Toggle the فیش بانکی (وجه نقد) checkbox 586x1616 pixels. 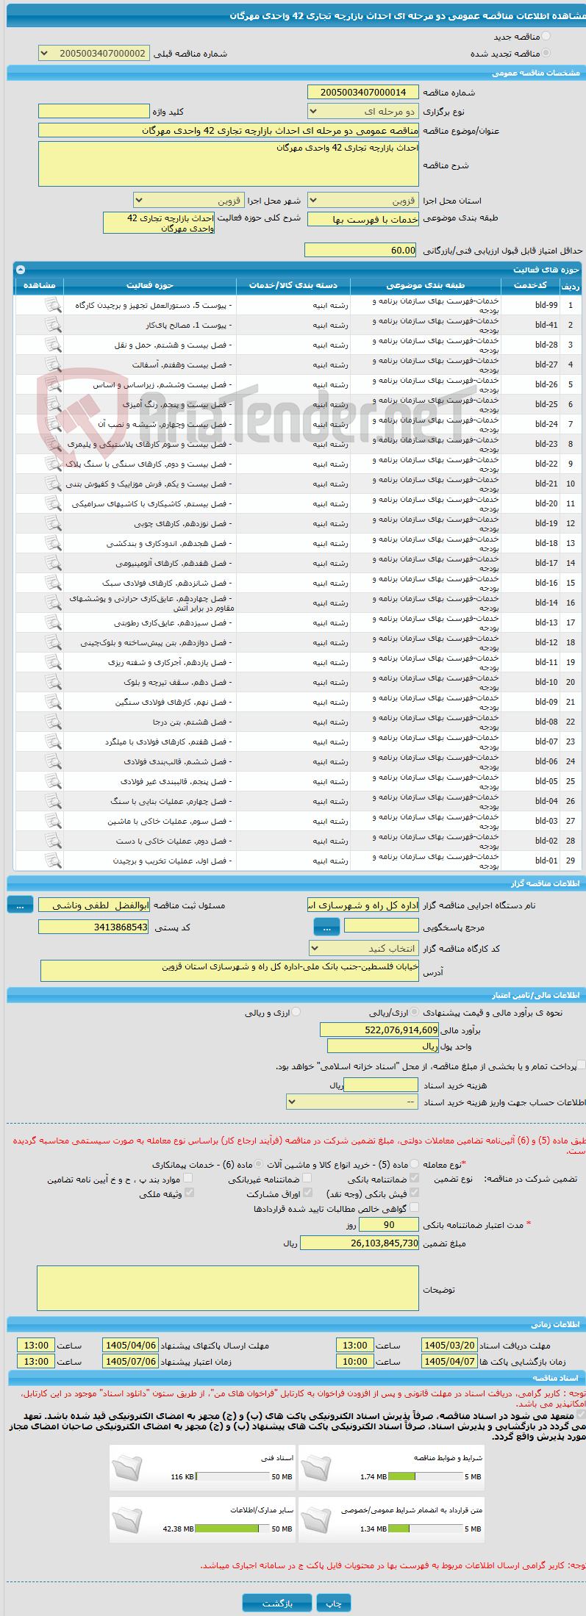coord(414,1193)
